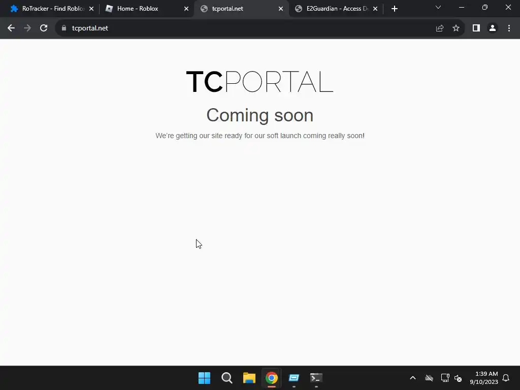Viewport: 520px width, 390px height.
Task: Open the blue window app in taskbar
Action: (x=294, y=378)
